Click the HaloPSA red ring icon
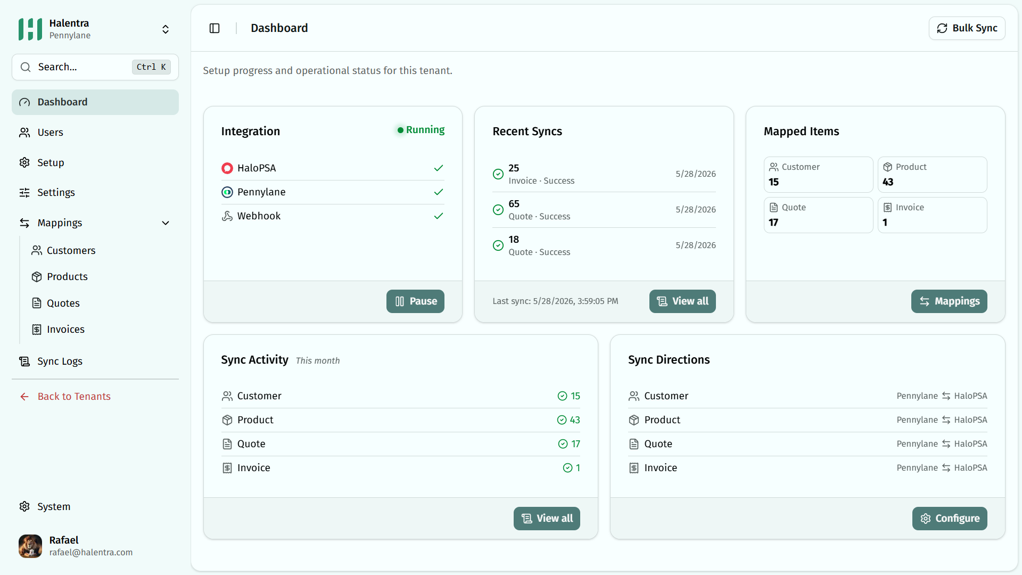This screenshot has width=1022, height=575. point(227,168)
